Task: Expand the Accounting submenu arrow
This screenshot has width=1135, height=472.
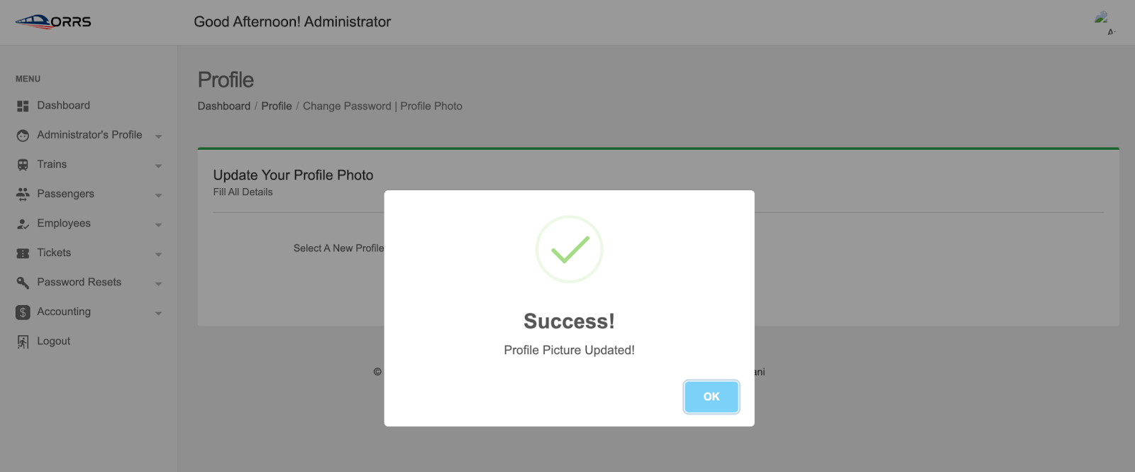Action: 158,313
